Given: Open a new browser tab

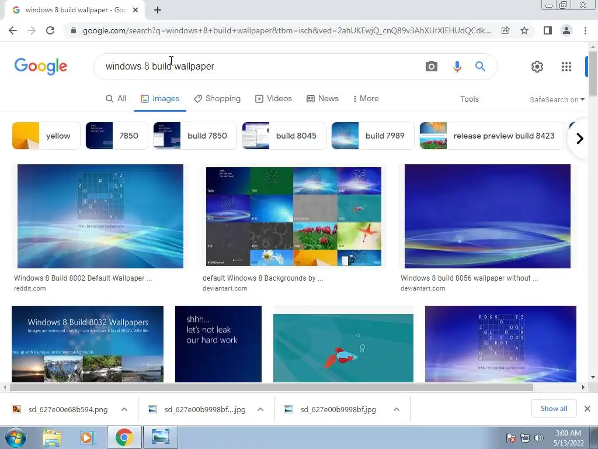Looking at the screenshot, I should point(158,10).
